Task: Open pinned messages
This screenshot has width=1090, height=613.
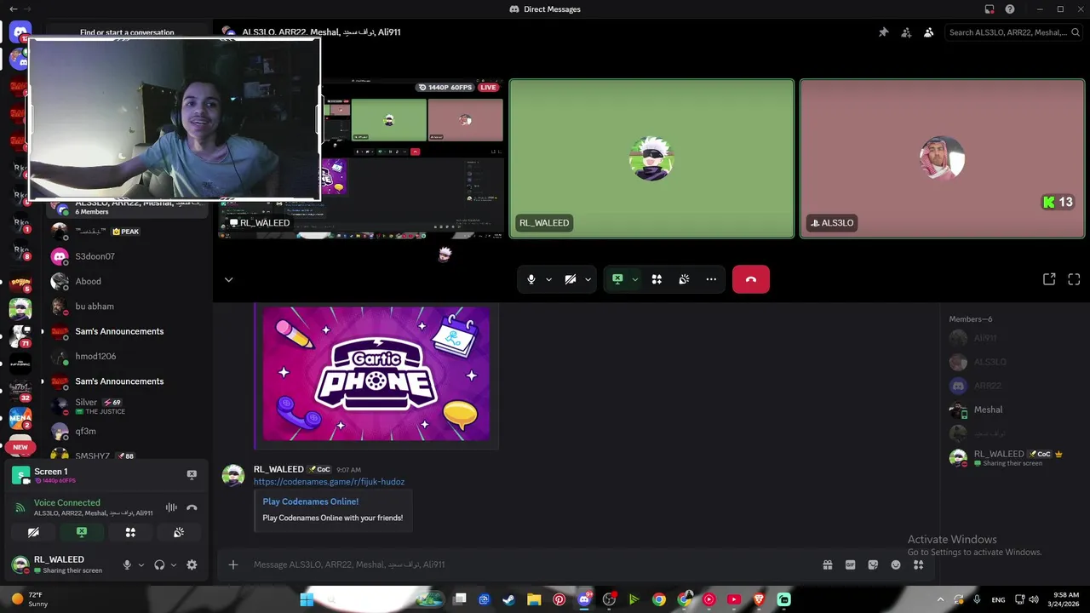Action: tap(883, 32)
